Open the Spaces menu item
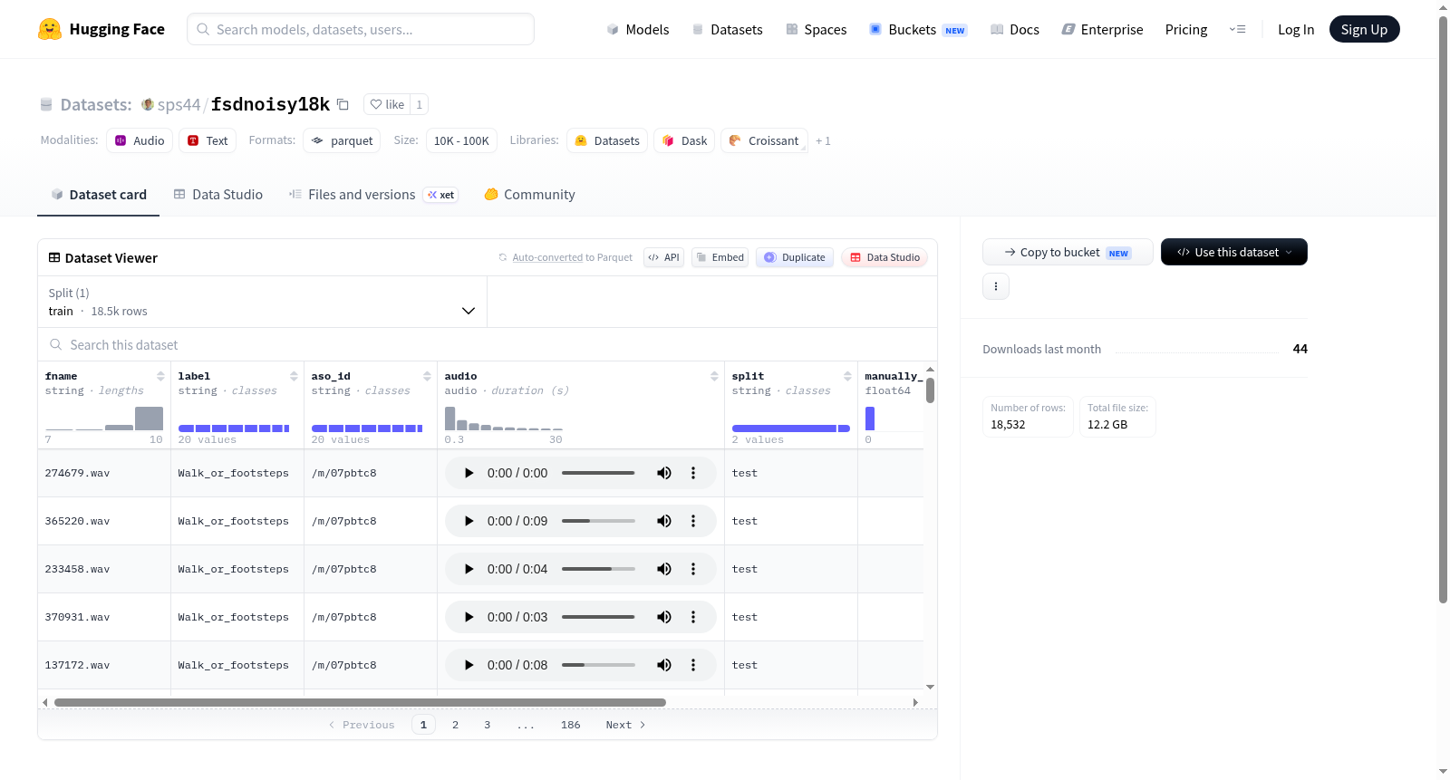This screenshot has width=1450, height=780. [x=817, y=30]
